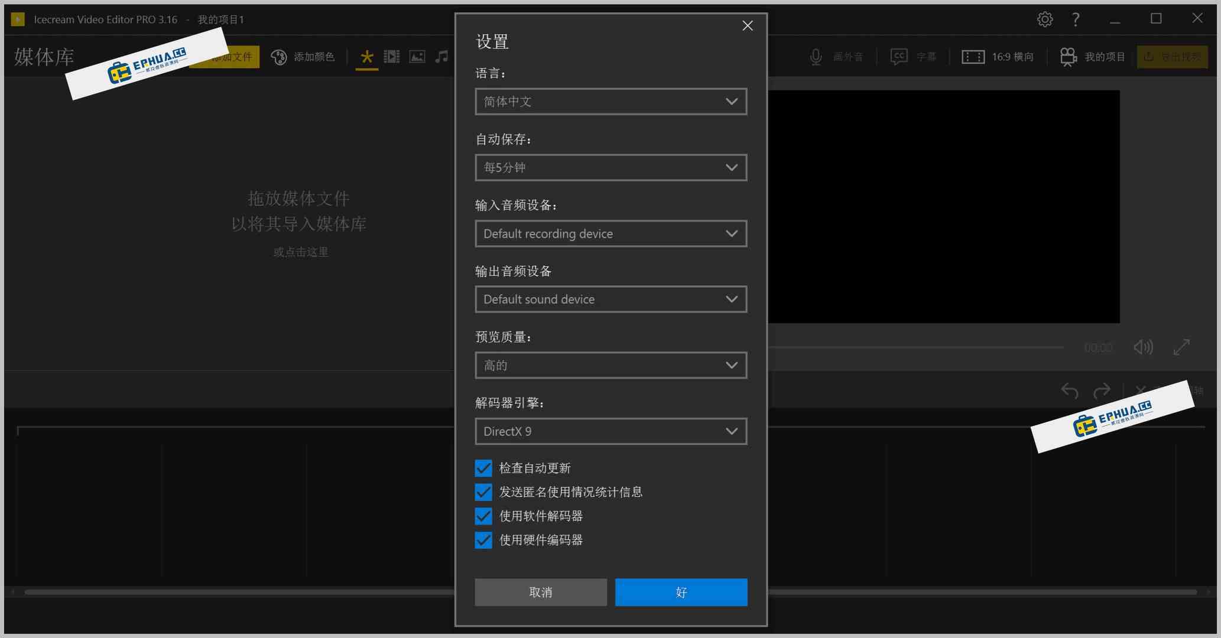Switch to the favorites star tab
This screenshot has height=638, width=1221.
366,57
